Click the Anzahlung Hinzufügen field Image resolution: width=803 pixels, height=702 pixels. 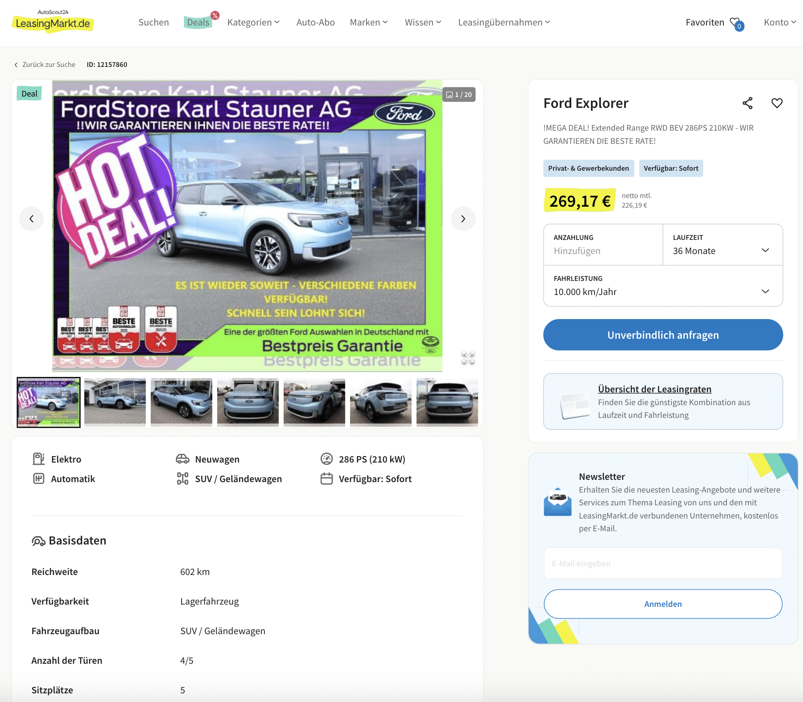pos(603,245)
